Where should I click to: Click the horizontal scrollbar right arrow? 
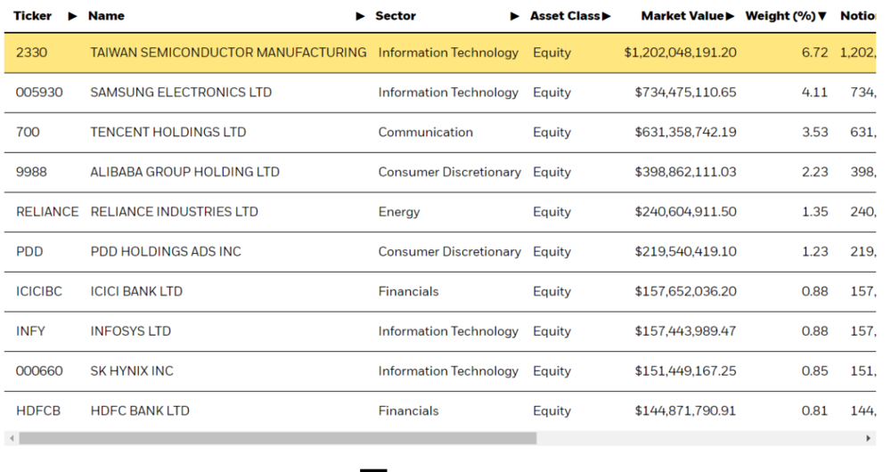coord(868,438)
